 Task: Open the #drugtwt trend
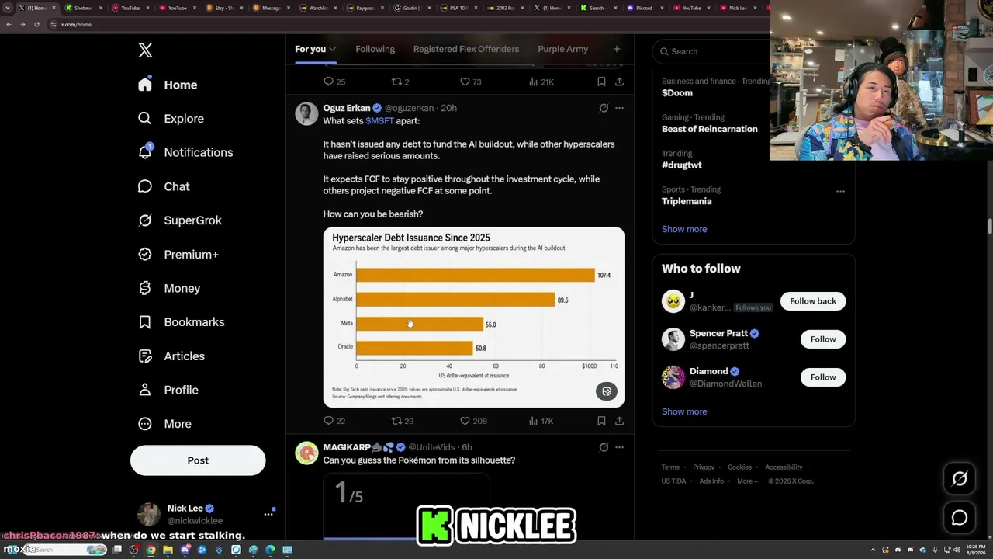coord(682,165)
